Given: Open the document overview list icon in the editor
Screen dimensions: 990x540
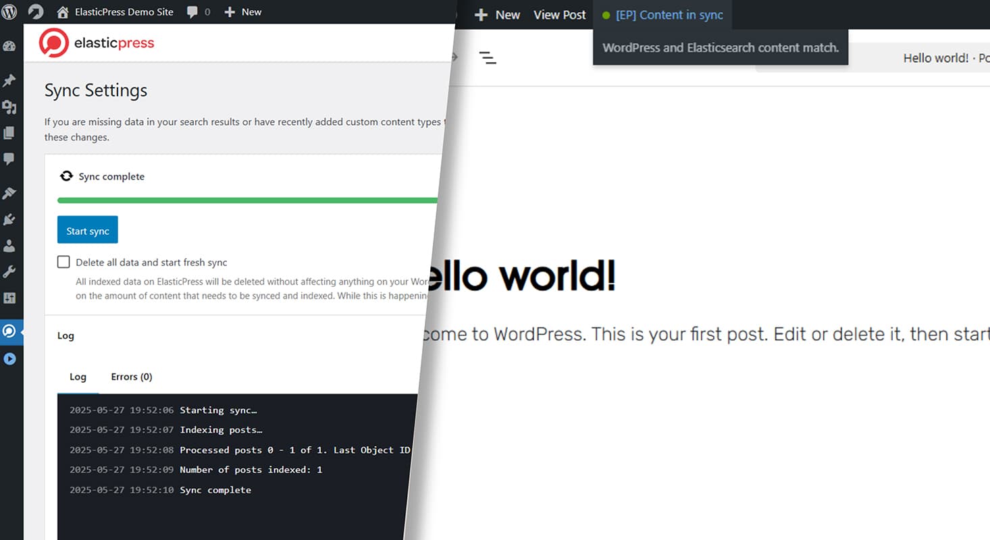Looking at the screenshot, I should pyautogui.click(x=488, y=57).
